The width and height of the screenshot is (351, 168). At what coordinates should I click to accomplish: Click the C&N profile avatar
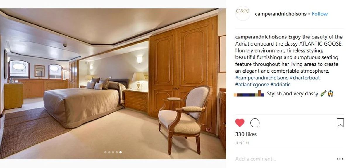pyautogui.click(x=243, y=13)
